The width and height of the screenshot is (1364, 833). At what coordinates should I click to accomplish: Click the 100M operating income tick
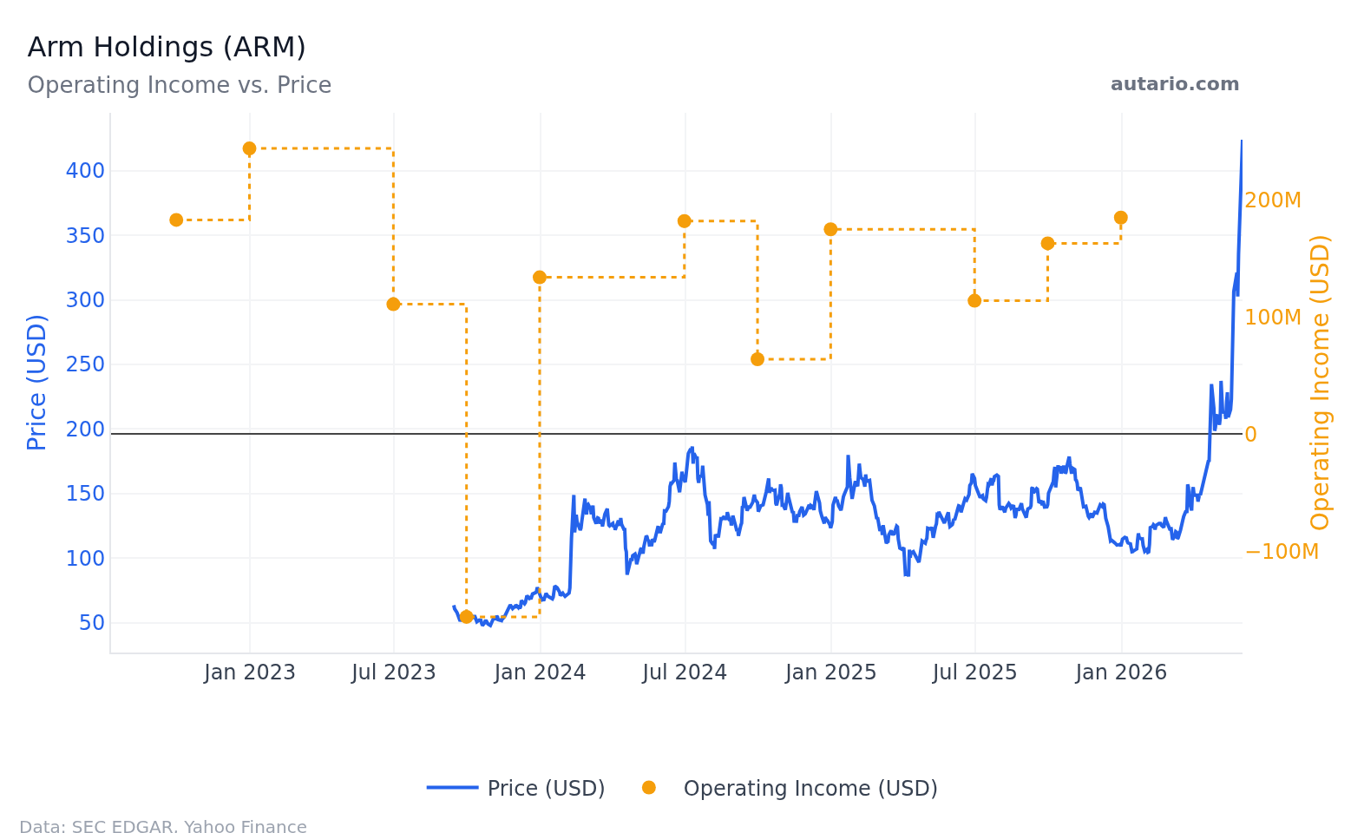point(1273,318)
